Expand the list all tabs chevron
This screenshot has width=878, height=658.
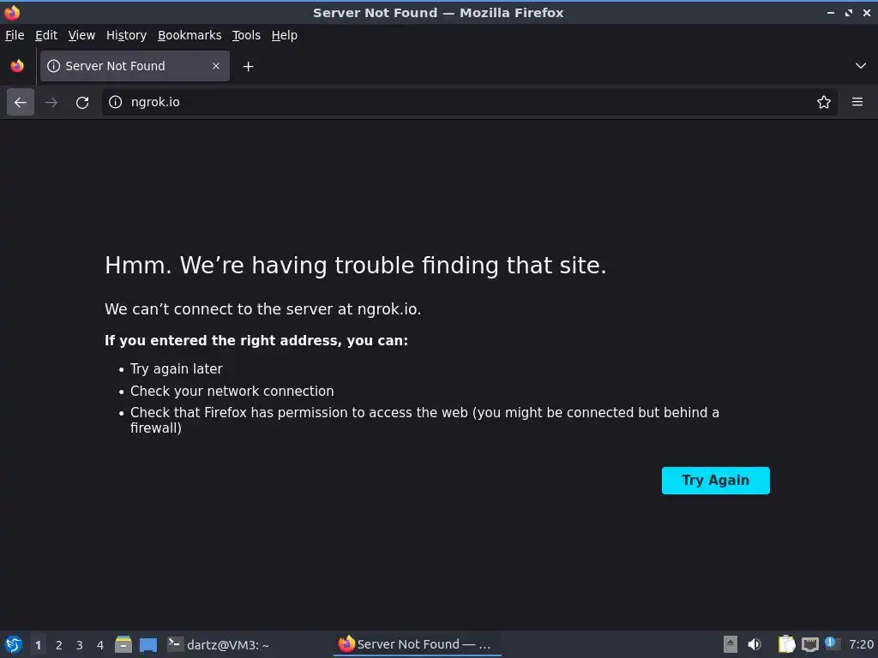click(860, 66)
